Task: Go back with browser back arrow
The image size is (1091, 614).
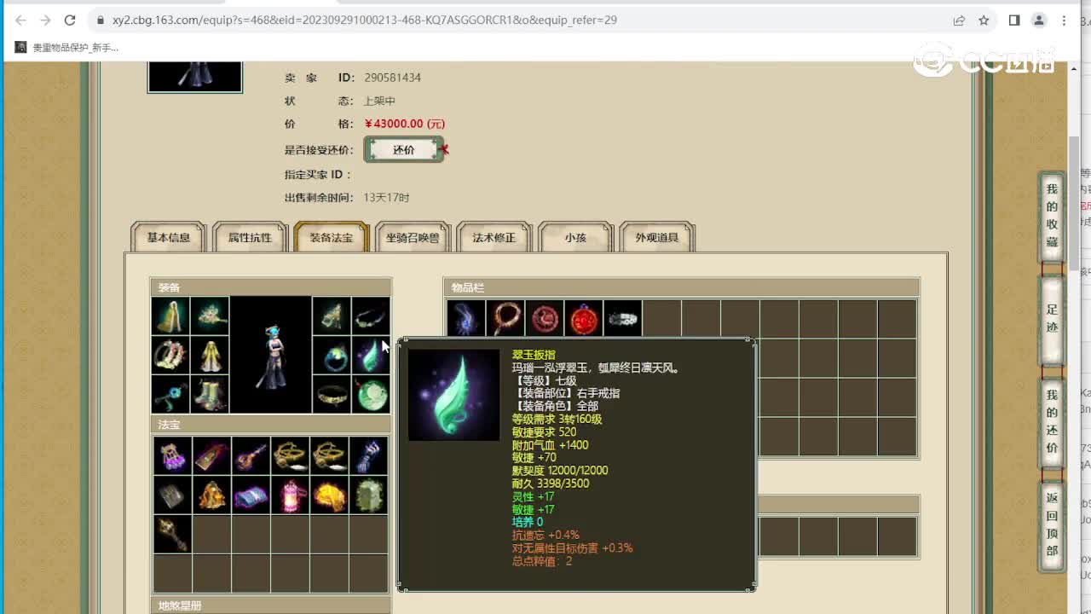Action: [20, 20]
